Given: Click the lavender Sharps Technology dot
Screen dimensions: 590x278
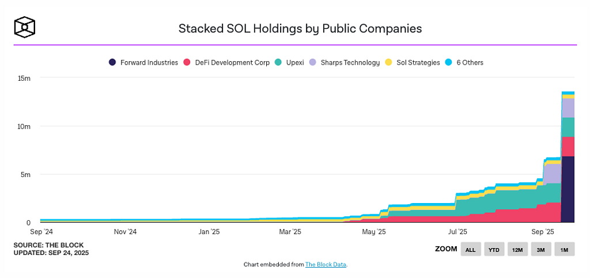Looking at the screenshot, I should point(313,62).
